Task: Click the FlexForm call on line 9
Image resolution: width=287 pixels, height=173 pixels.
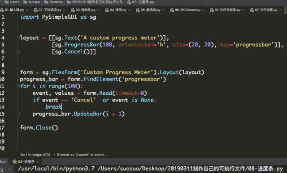Action: coord(65,72)
